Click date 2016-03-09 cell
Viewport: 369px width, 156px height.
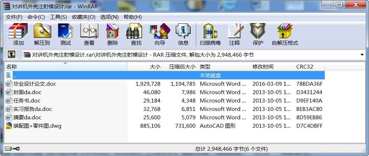click(x=272, y=84)
